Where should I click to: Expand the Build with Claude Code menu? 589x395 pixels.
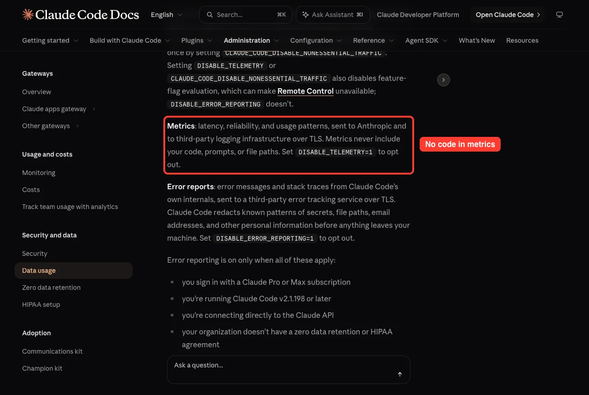(130, 40)
